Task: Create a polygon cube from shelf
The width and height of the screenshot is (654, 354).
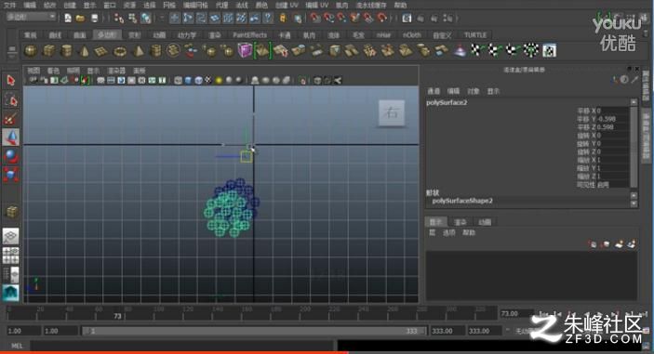Action: click(x=48, y=51)
